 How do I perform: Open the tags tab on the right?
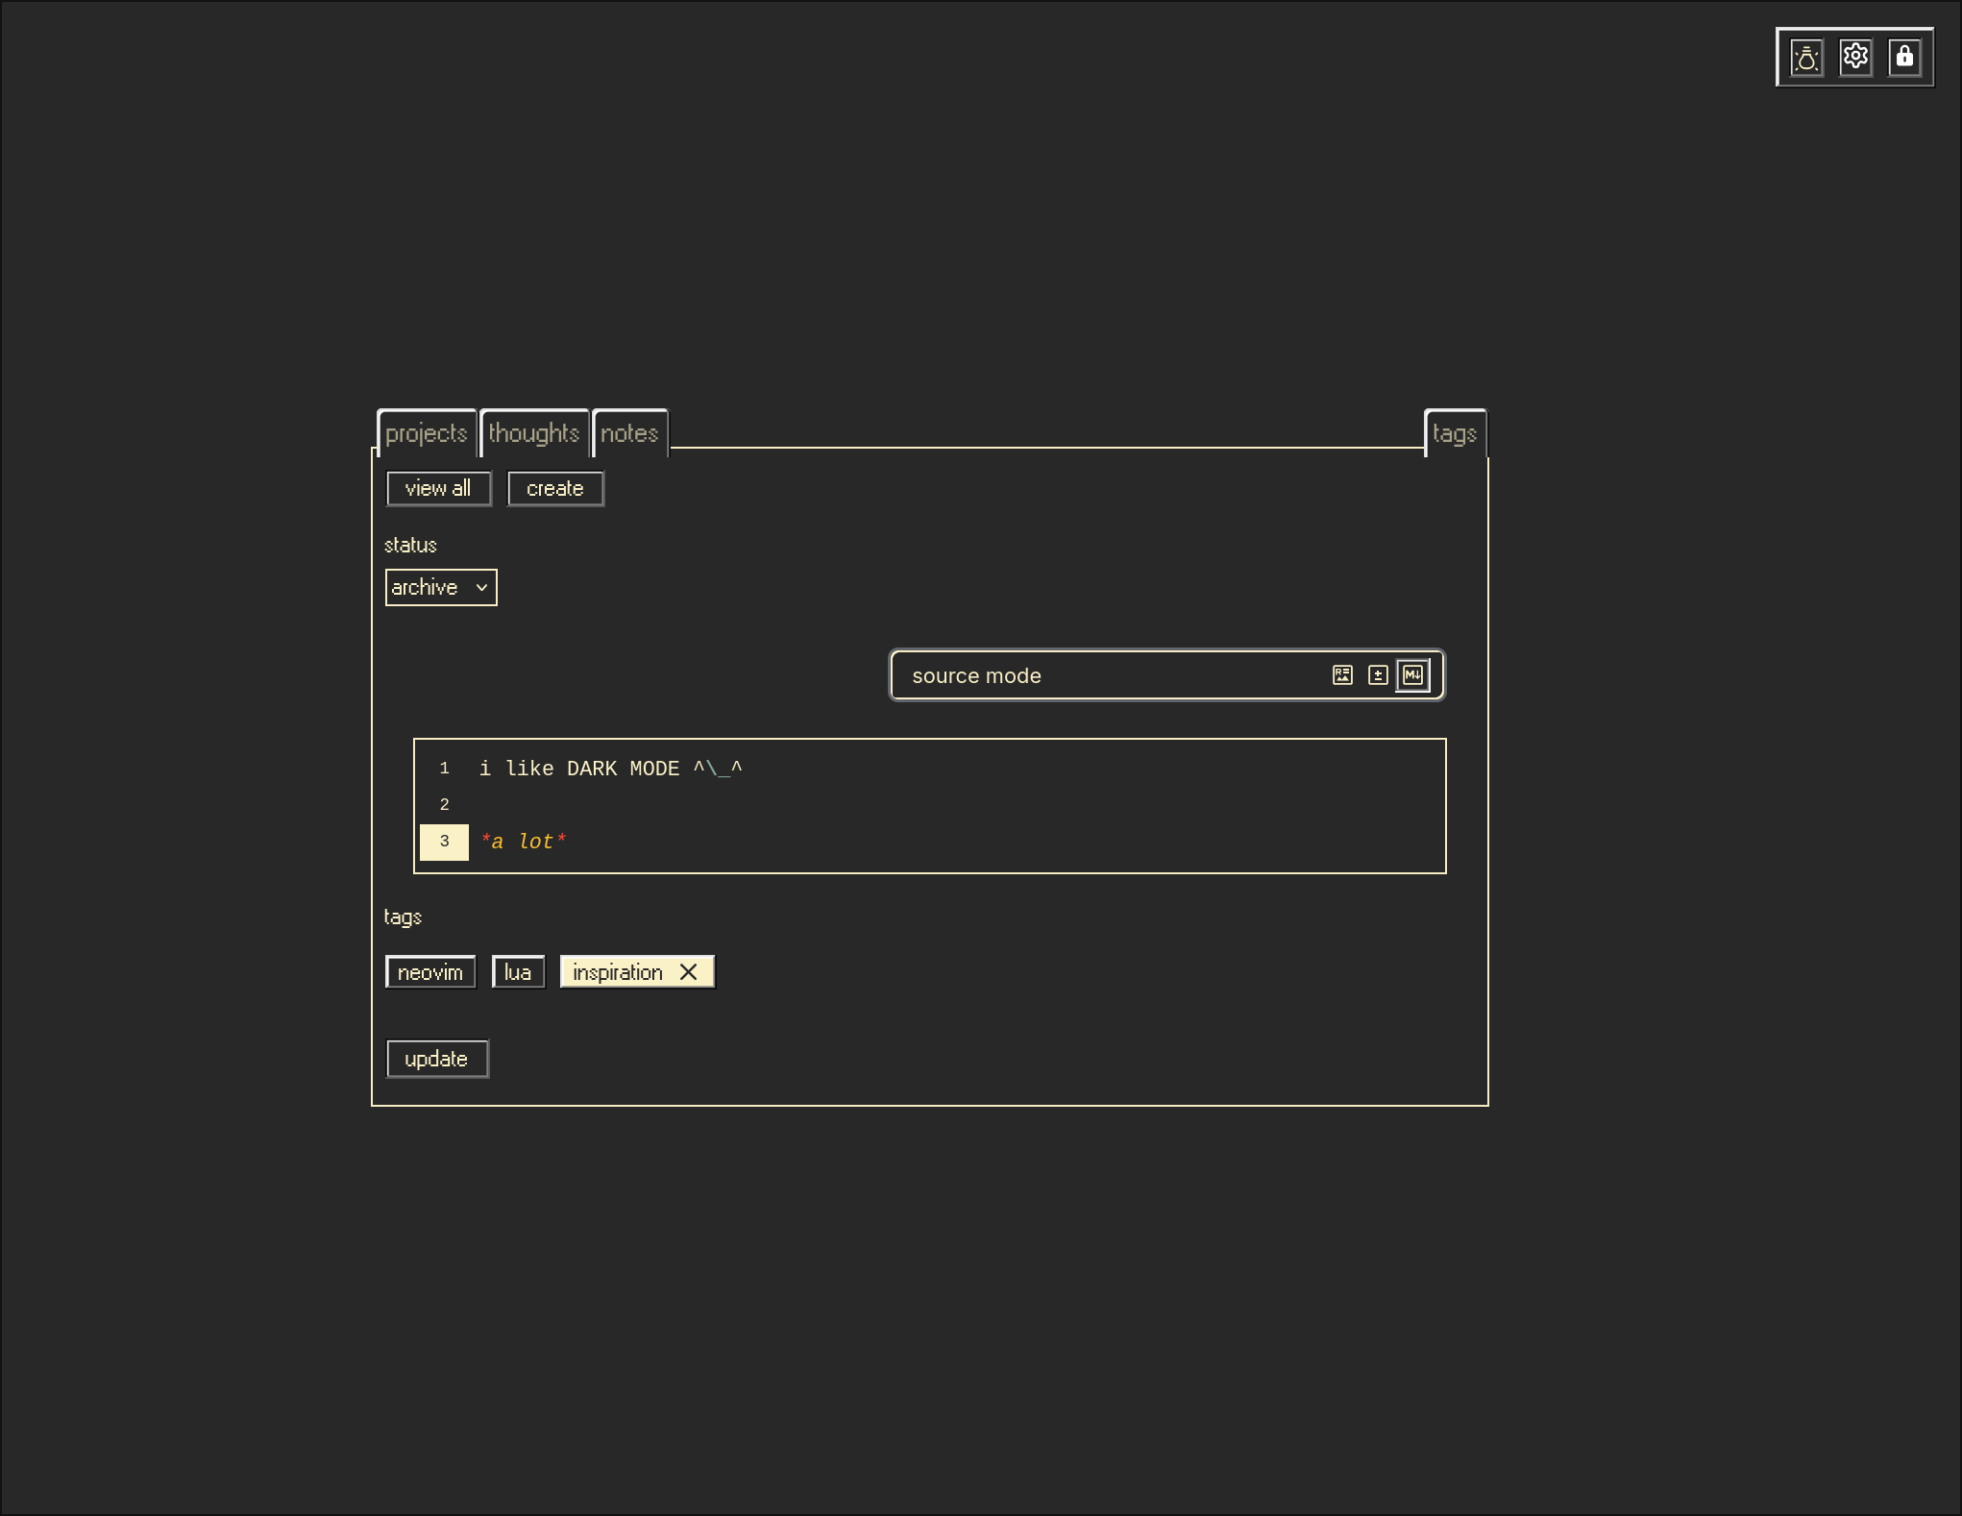tap(1454, 434)
